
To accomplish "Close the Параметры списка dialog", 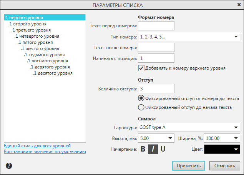I will (239, 5).
